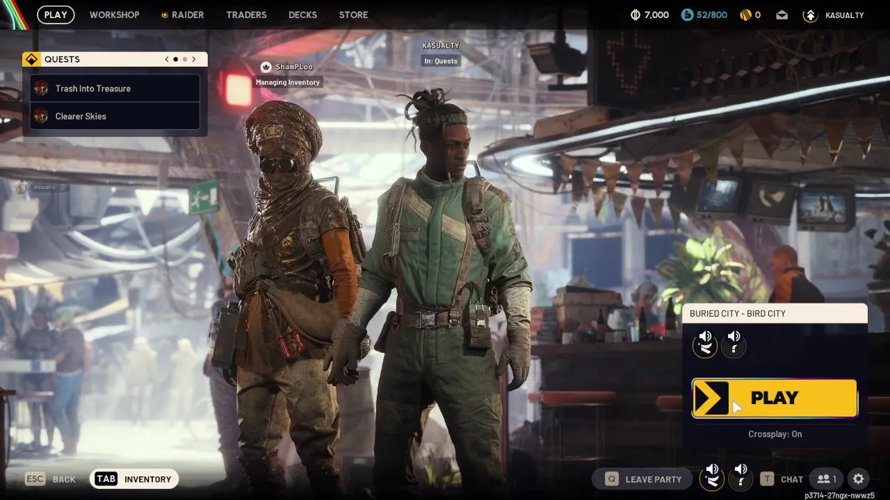890x500 pixels.
Task: Go to next Quests panel page
Action: [194, 59]
